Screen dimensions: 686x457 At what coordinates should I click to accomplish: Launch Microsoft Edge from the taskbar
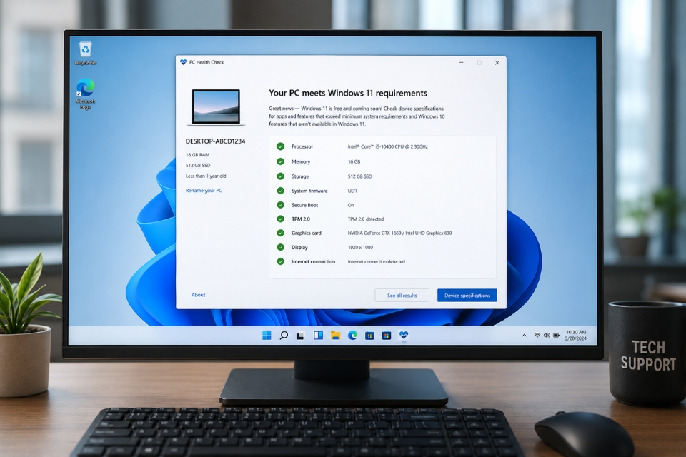point(352,336)
